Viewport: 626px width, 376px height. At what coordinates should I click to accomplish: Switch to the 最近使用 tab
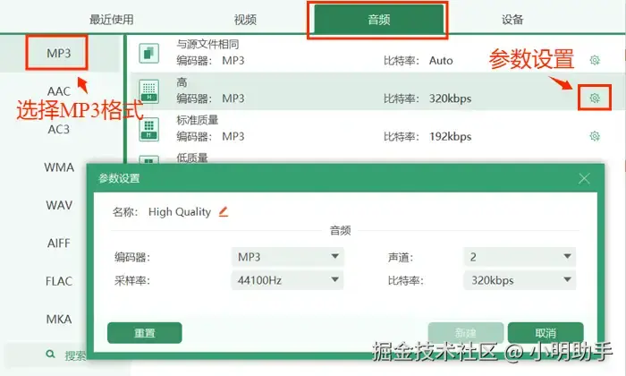click(112, 19)
